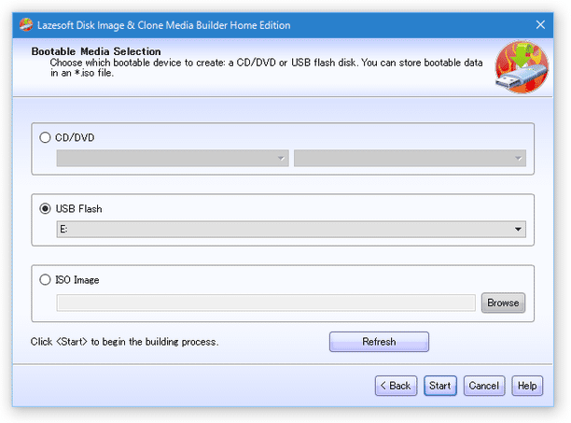The width and height of the screenshot is (571, 423).
Task: Open the CD/DVD write speed dropdown
Action: 410,158
